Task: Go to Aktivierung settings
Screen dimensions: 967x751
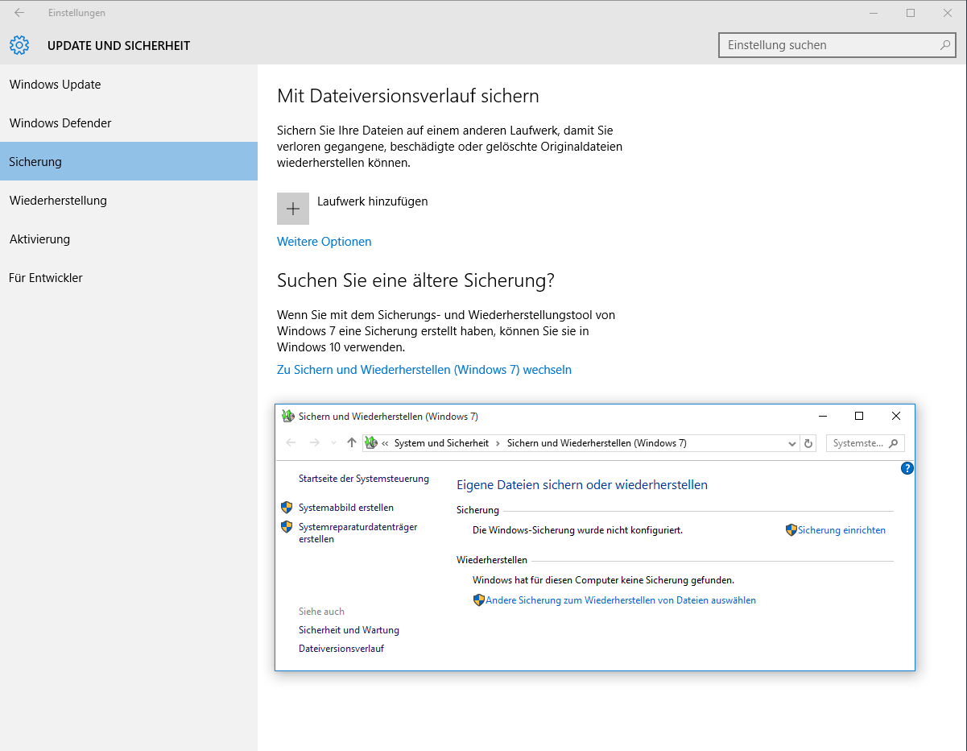Action: 129,239
